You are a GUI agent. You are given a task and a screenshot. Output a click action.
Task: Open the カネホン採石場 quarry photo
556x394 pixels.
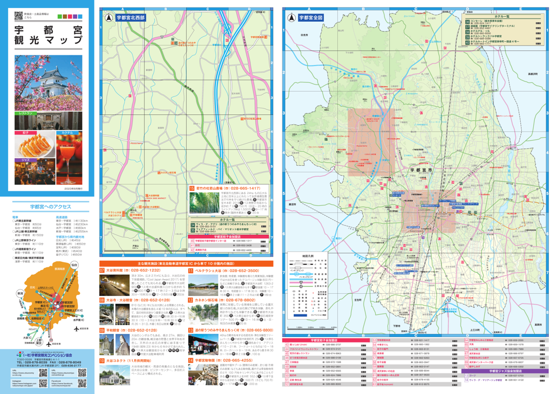pyautogui.click(x=203, y=314)
